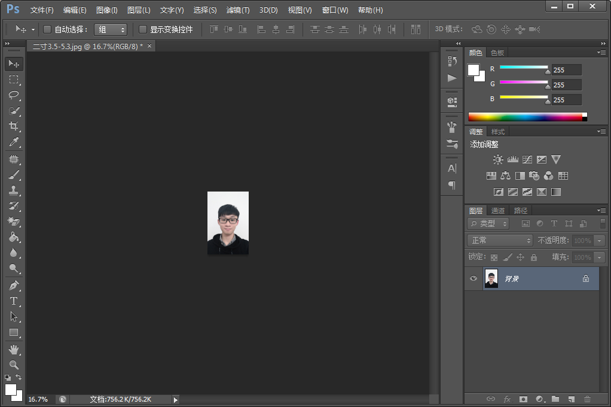
Task: Select the Clone Stamp tool
Action: [14, 190]
